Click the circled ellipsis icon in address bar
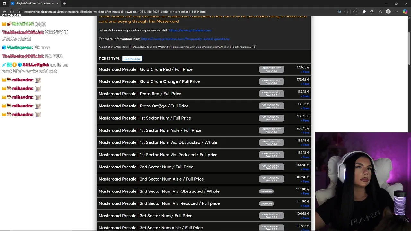411x231 pixels. tap(346, 12)
